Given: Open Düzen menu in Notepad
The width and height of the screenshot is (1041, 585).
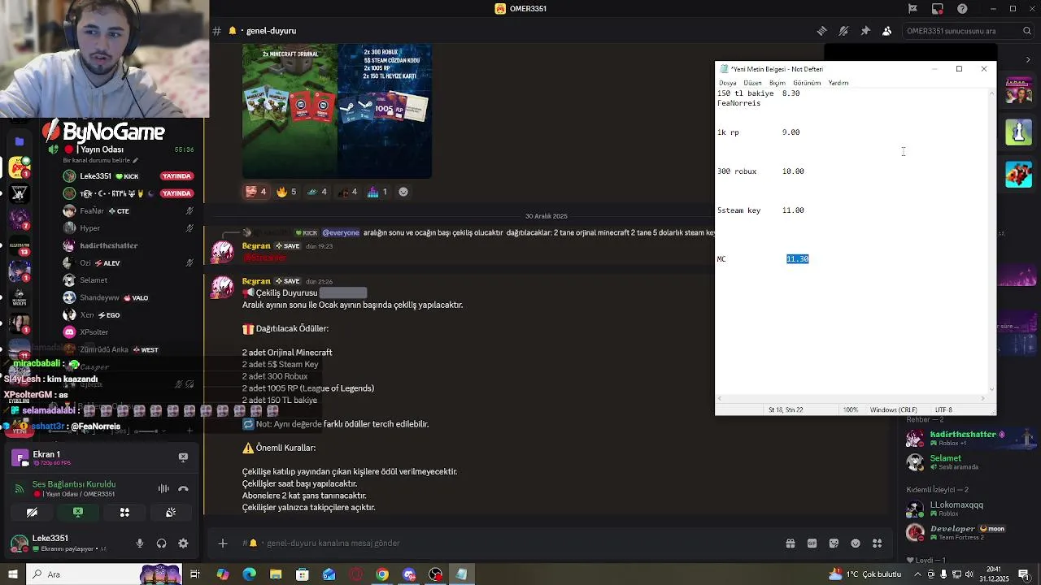Looking at the screenshot, I should [x=752, y=83].
